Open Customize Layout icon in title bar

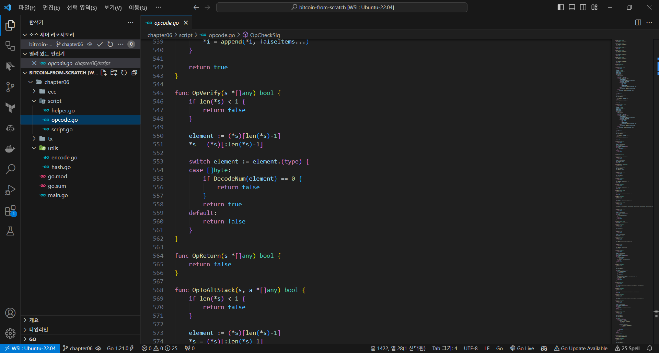click(x=594, y=7)
